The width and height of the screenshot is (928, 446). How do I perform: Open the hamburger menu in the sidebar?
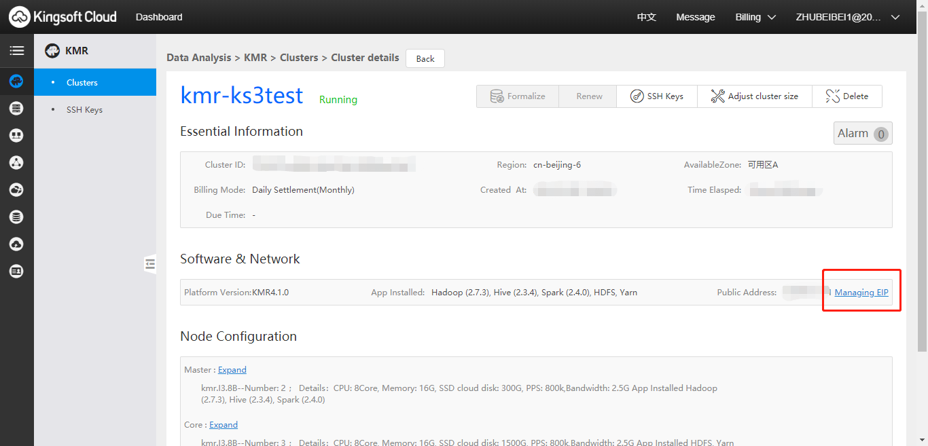pos(16,51)
